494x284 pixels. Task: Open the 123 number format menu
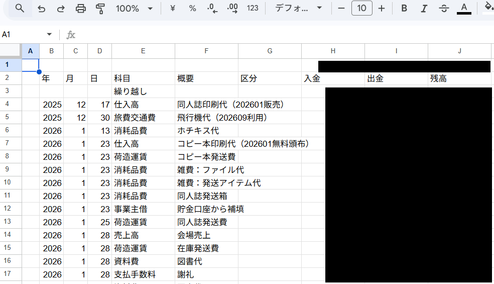click(253, 9)
